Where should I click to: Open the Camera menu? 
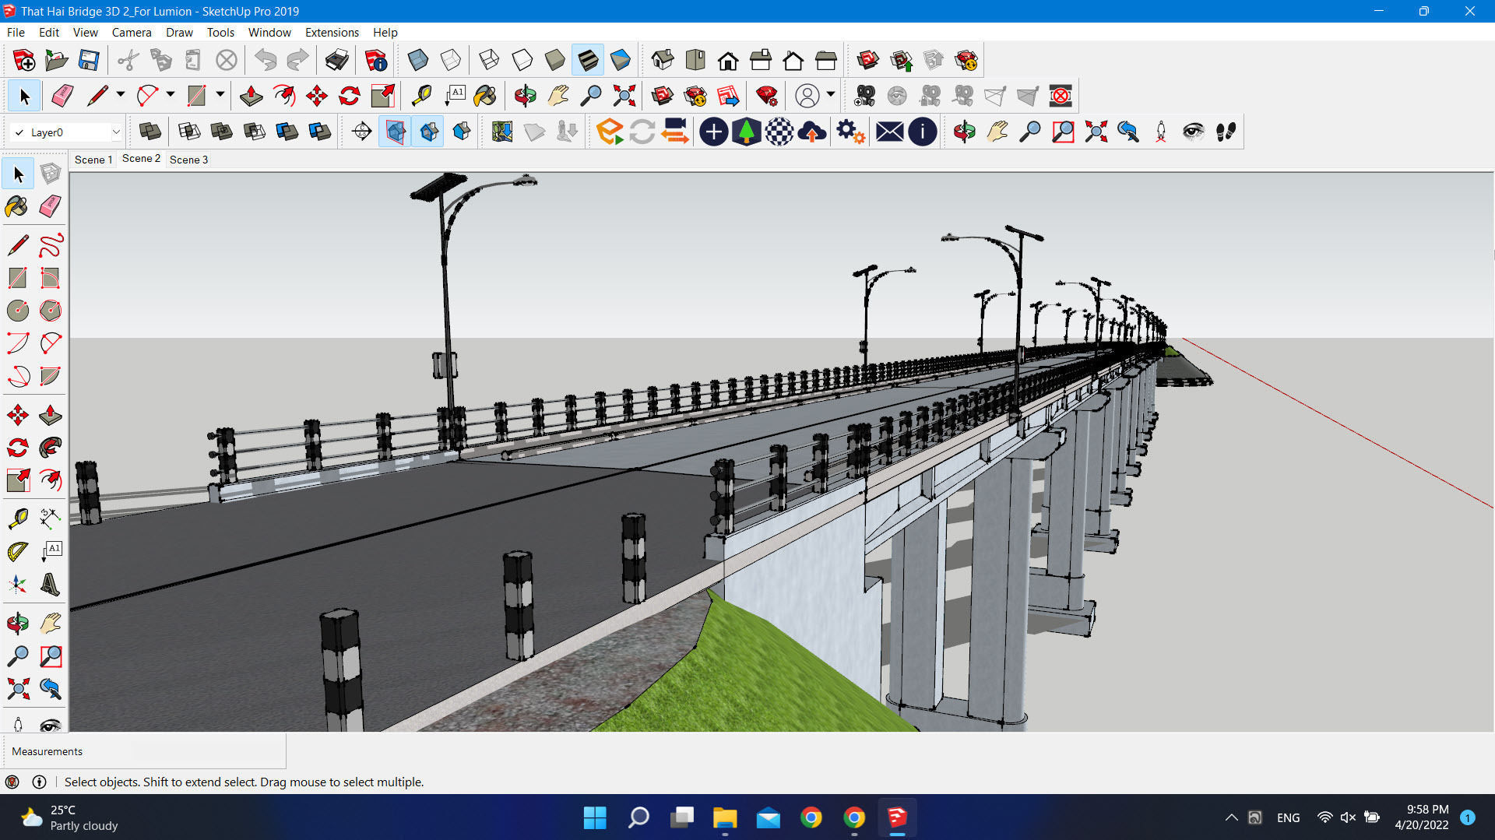(132, 32)
